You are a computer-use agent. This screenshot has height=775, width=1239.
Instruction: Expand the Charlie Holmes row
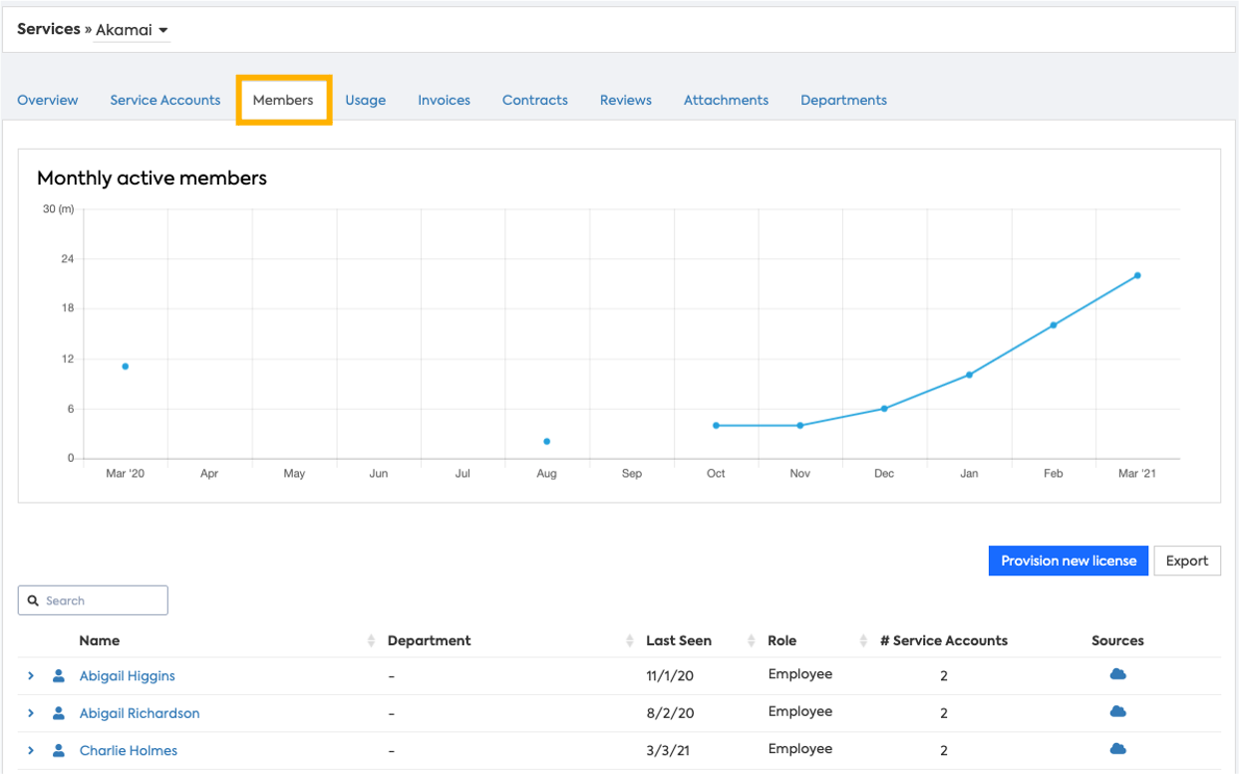31,751
